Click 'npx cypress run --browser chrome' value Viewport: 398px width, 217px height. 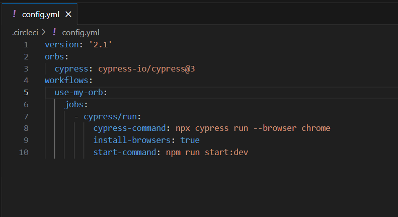pos(253,128)
